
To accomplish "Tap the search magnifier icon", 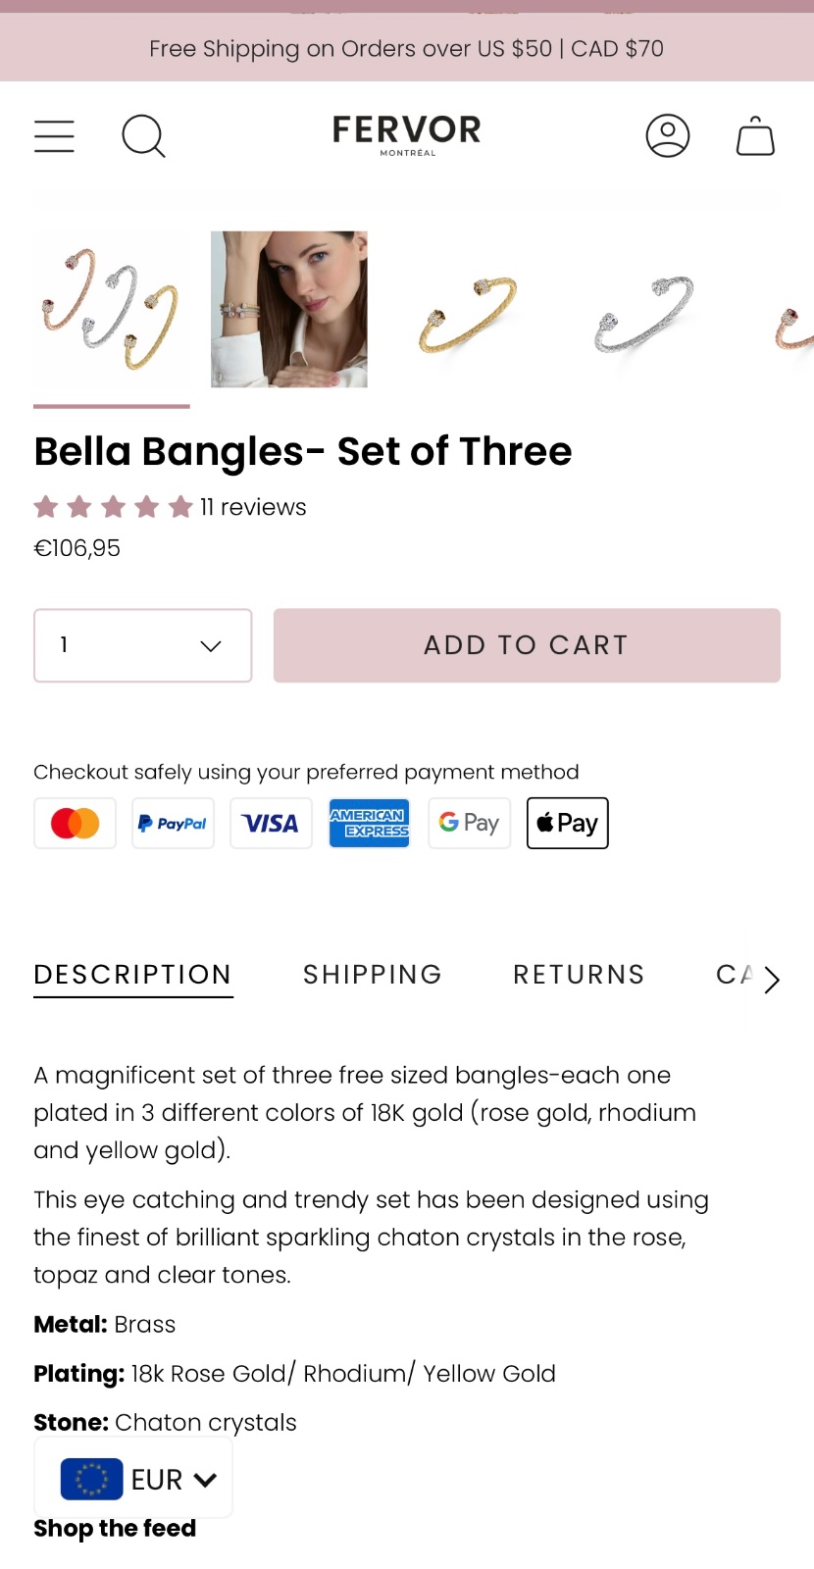I will (143, 136).
